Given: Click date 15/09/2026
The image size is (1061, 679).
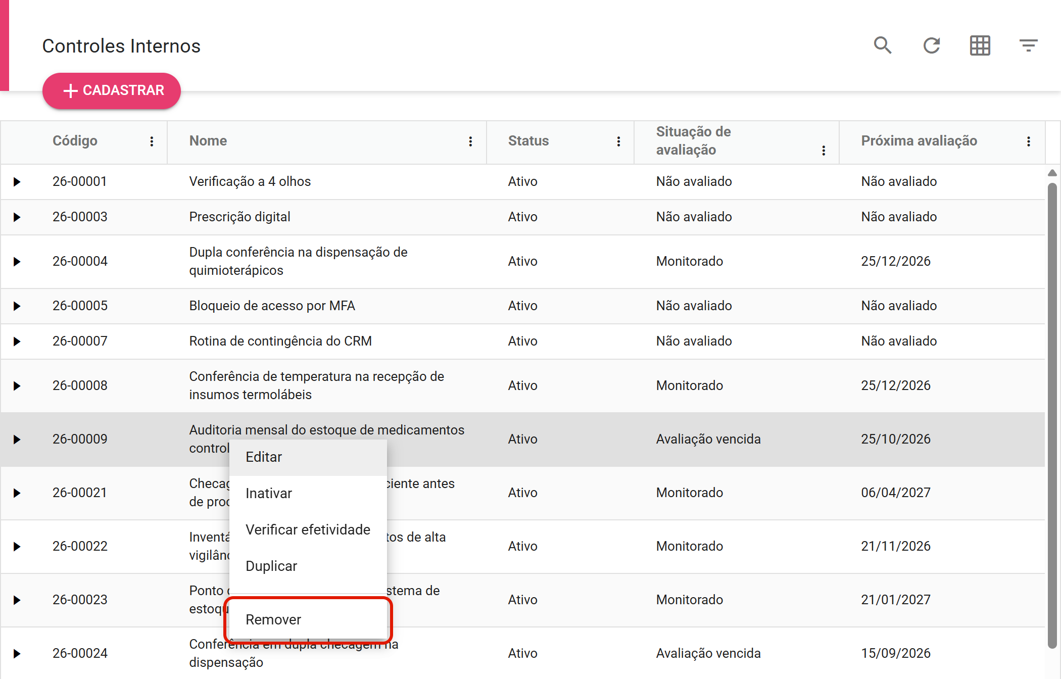Looking at the screenshot, I should (896, 653).
